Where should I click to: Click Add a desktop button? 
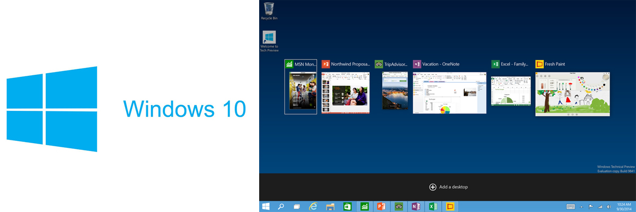point(448,187)
